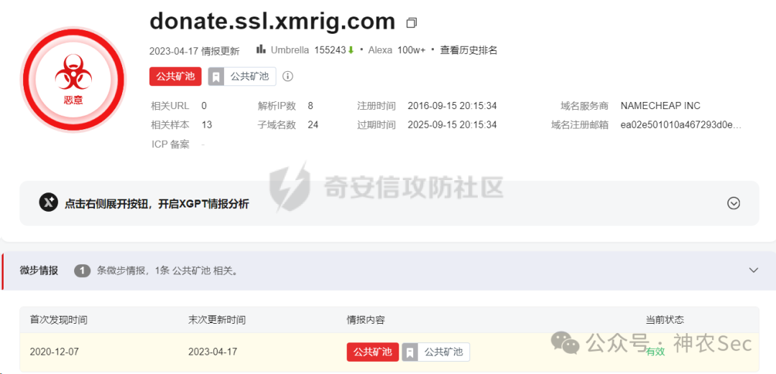The height and width of the screenshot is (374, 776).
Task: Click the 当前状态 column header
Action: coord(665,320)
